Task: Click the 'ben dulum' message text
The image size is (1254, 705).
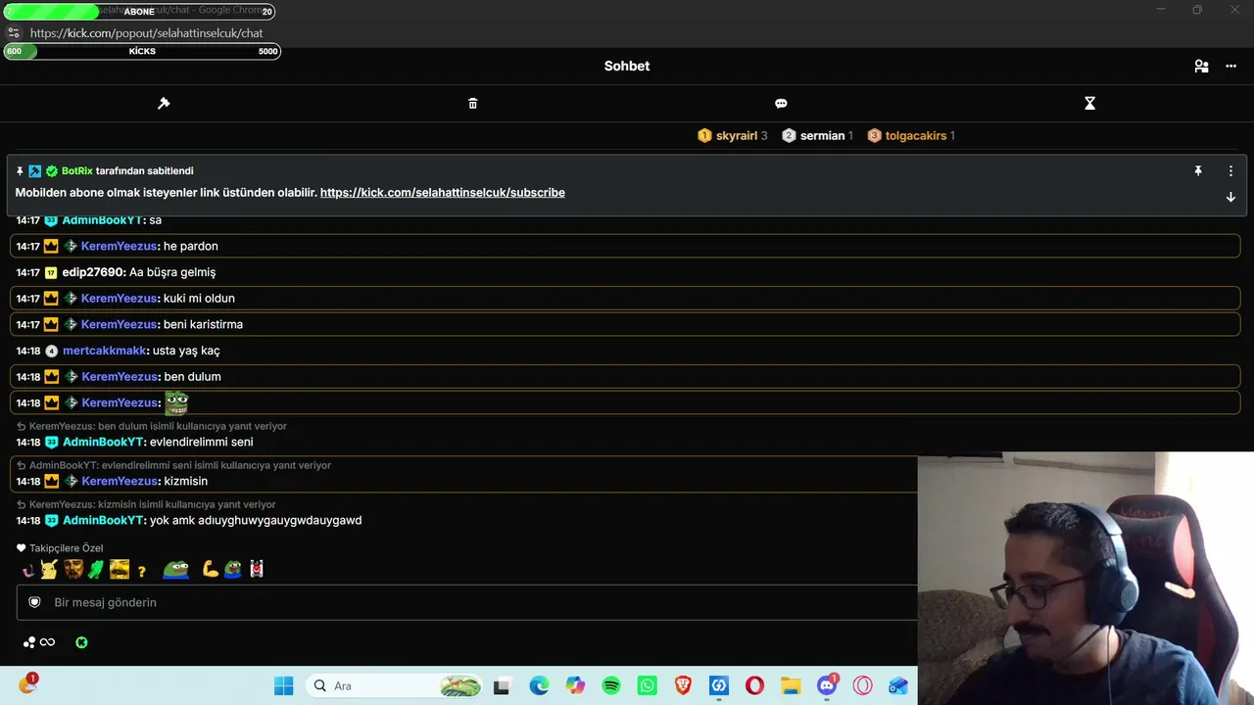Action: (192, 377)
